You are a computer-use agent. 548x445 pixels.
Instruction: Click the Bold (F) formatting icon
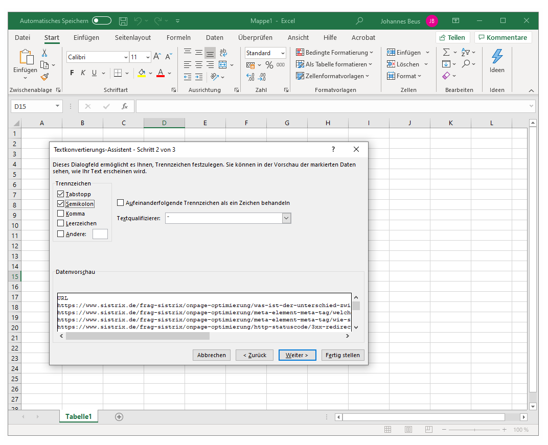[72, 73]
